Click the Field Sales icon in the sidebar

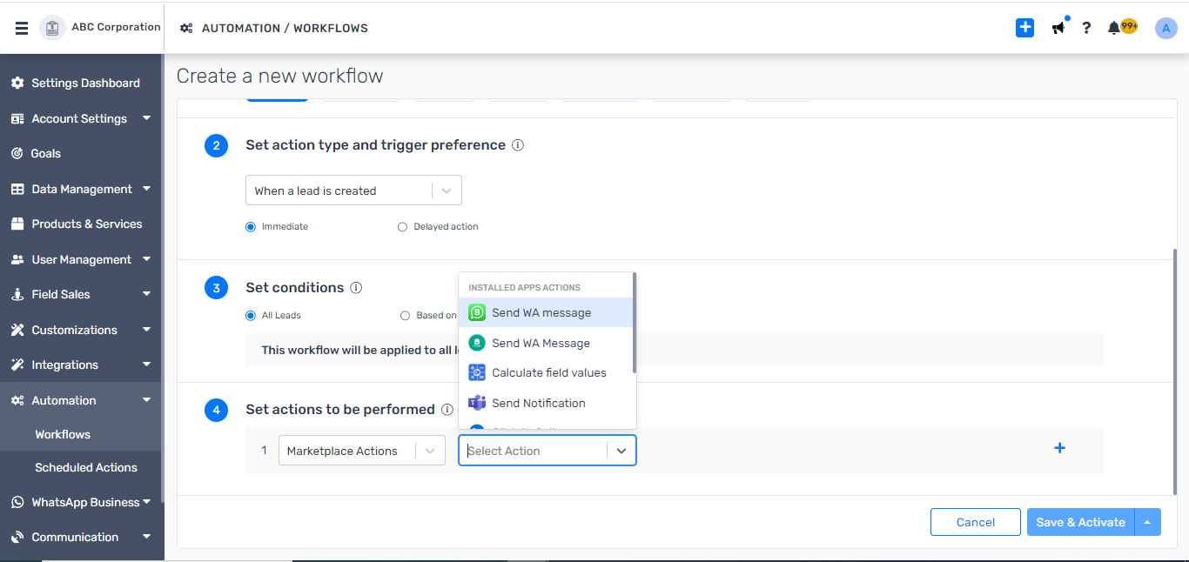pyautogui.click(x=17, y=295)
